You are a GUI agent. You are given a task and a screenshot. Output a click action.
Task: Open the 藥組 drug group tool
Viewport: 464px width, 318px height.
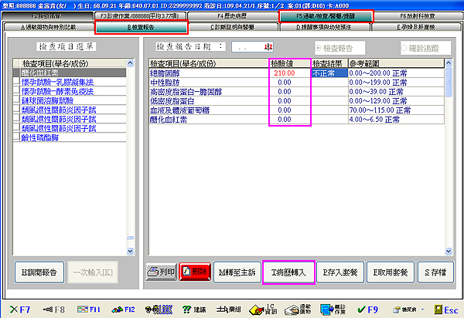tap(227, 309)
